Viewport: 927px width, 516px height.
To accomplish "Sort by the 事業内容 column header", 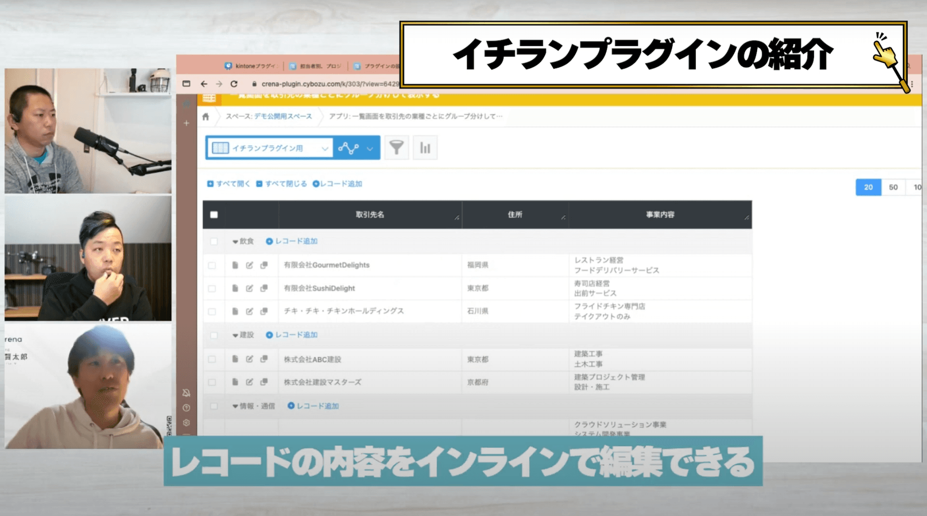I will (x=660, y=214).
